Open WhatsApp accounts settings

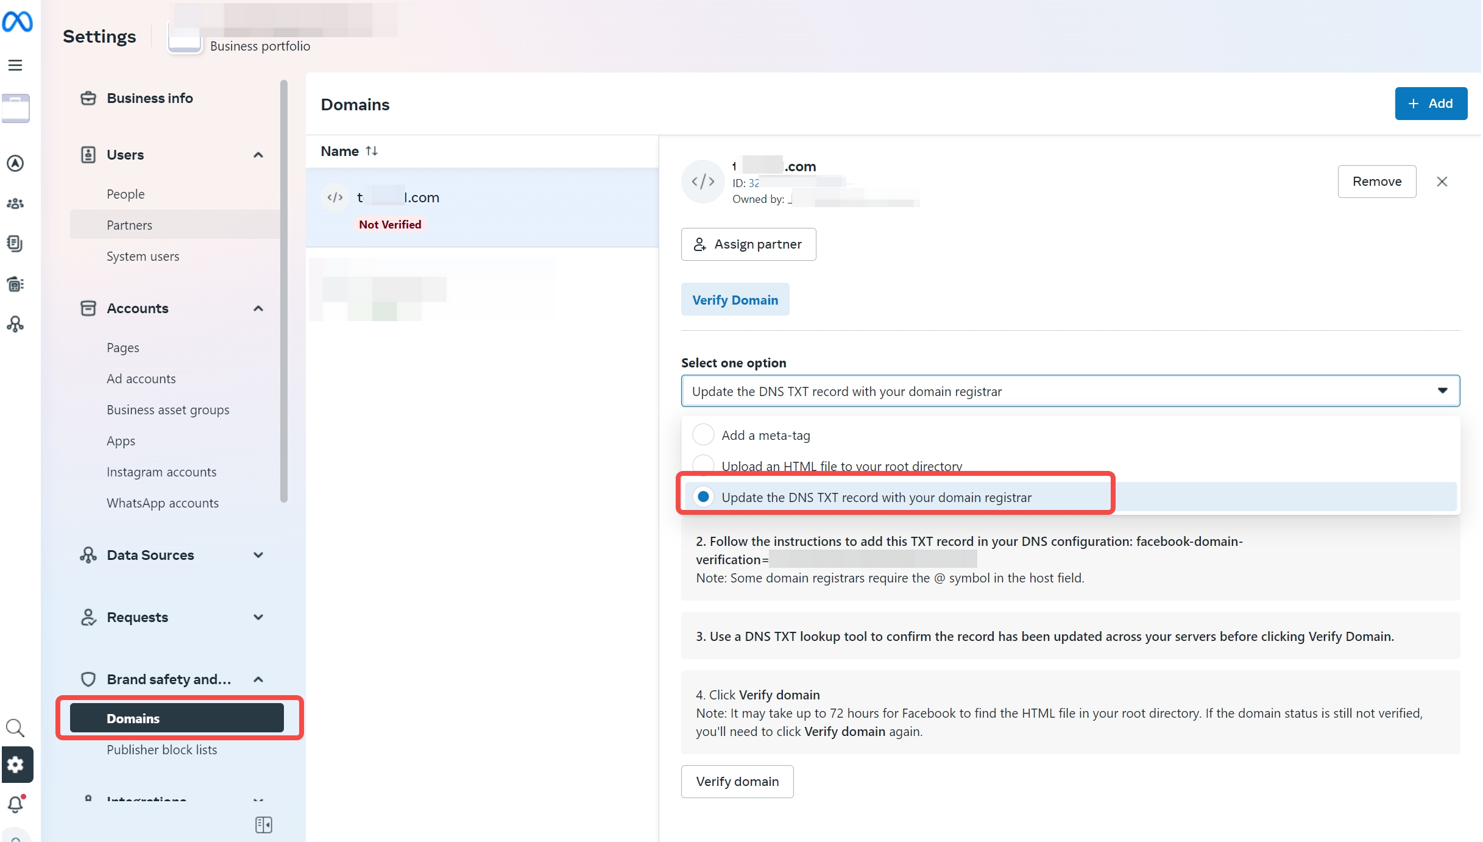click(x=162, y=503)
